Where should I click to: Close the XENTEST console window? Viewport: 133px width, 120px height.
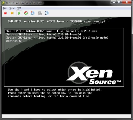click(127, 2)
